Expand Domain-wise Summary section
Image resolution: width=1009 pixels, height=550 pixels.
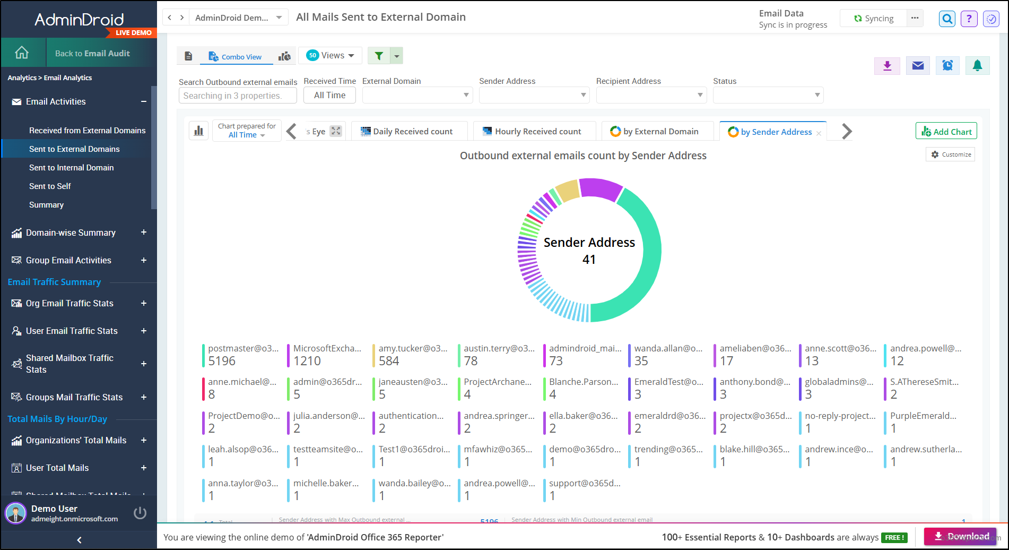pyautogui.click(x=144, y=233)
